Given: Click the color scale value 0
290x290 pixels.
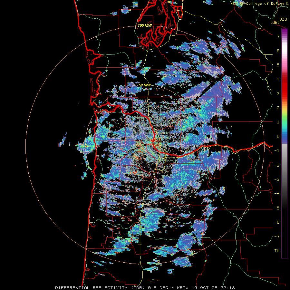Looking at the screenshot, I should click(x=278, y=137).
